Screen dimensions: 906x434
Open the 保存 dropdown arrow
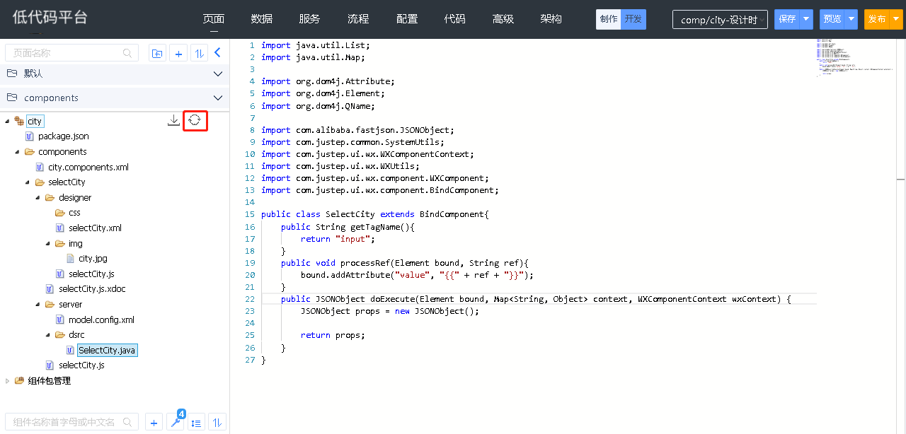point(806,19)
